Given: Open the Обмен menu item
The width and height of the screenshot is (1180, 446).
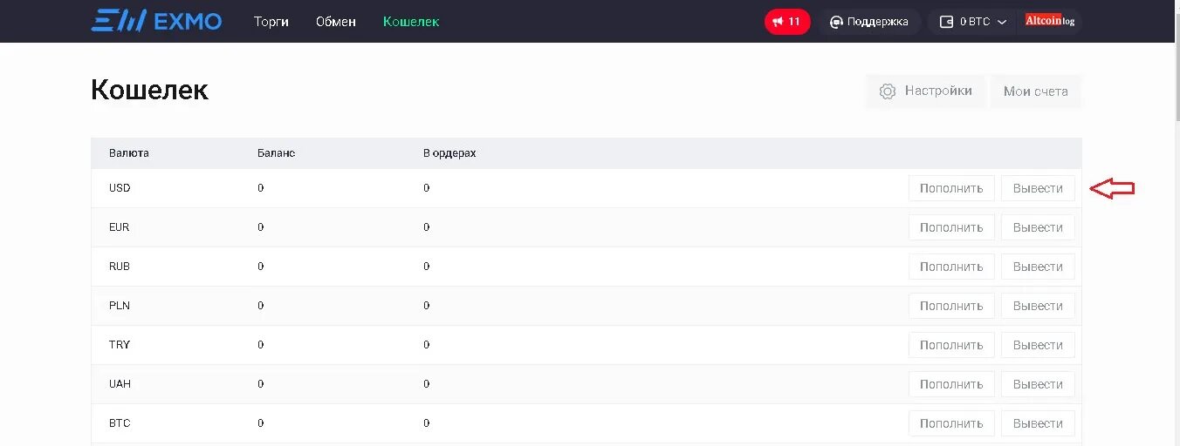Looking at the screenshot, I should coord(336,22).
